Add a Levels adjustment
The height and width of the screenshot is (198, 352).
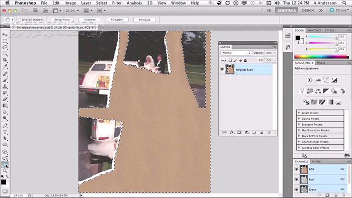pyautogui.click(x=318, y=80)
